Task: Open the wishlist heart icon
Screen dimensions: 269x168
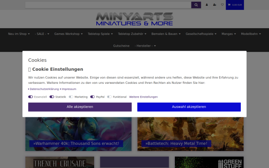Action: click(222, 5)
